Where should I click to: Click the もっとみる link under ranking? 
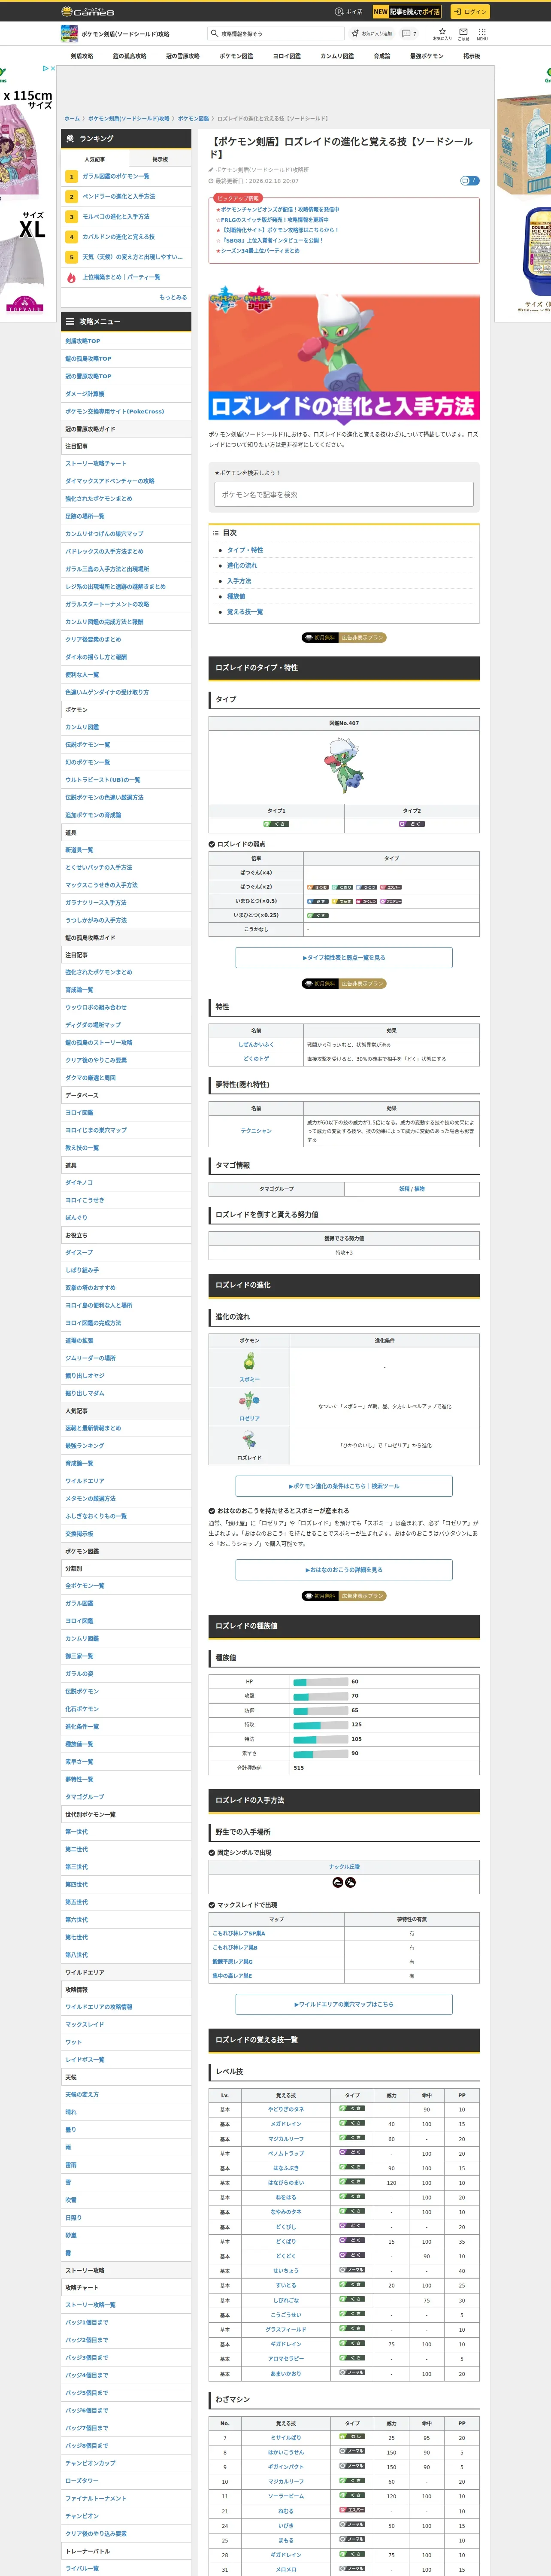pyautogui.click(x=173, y=297)
